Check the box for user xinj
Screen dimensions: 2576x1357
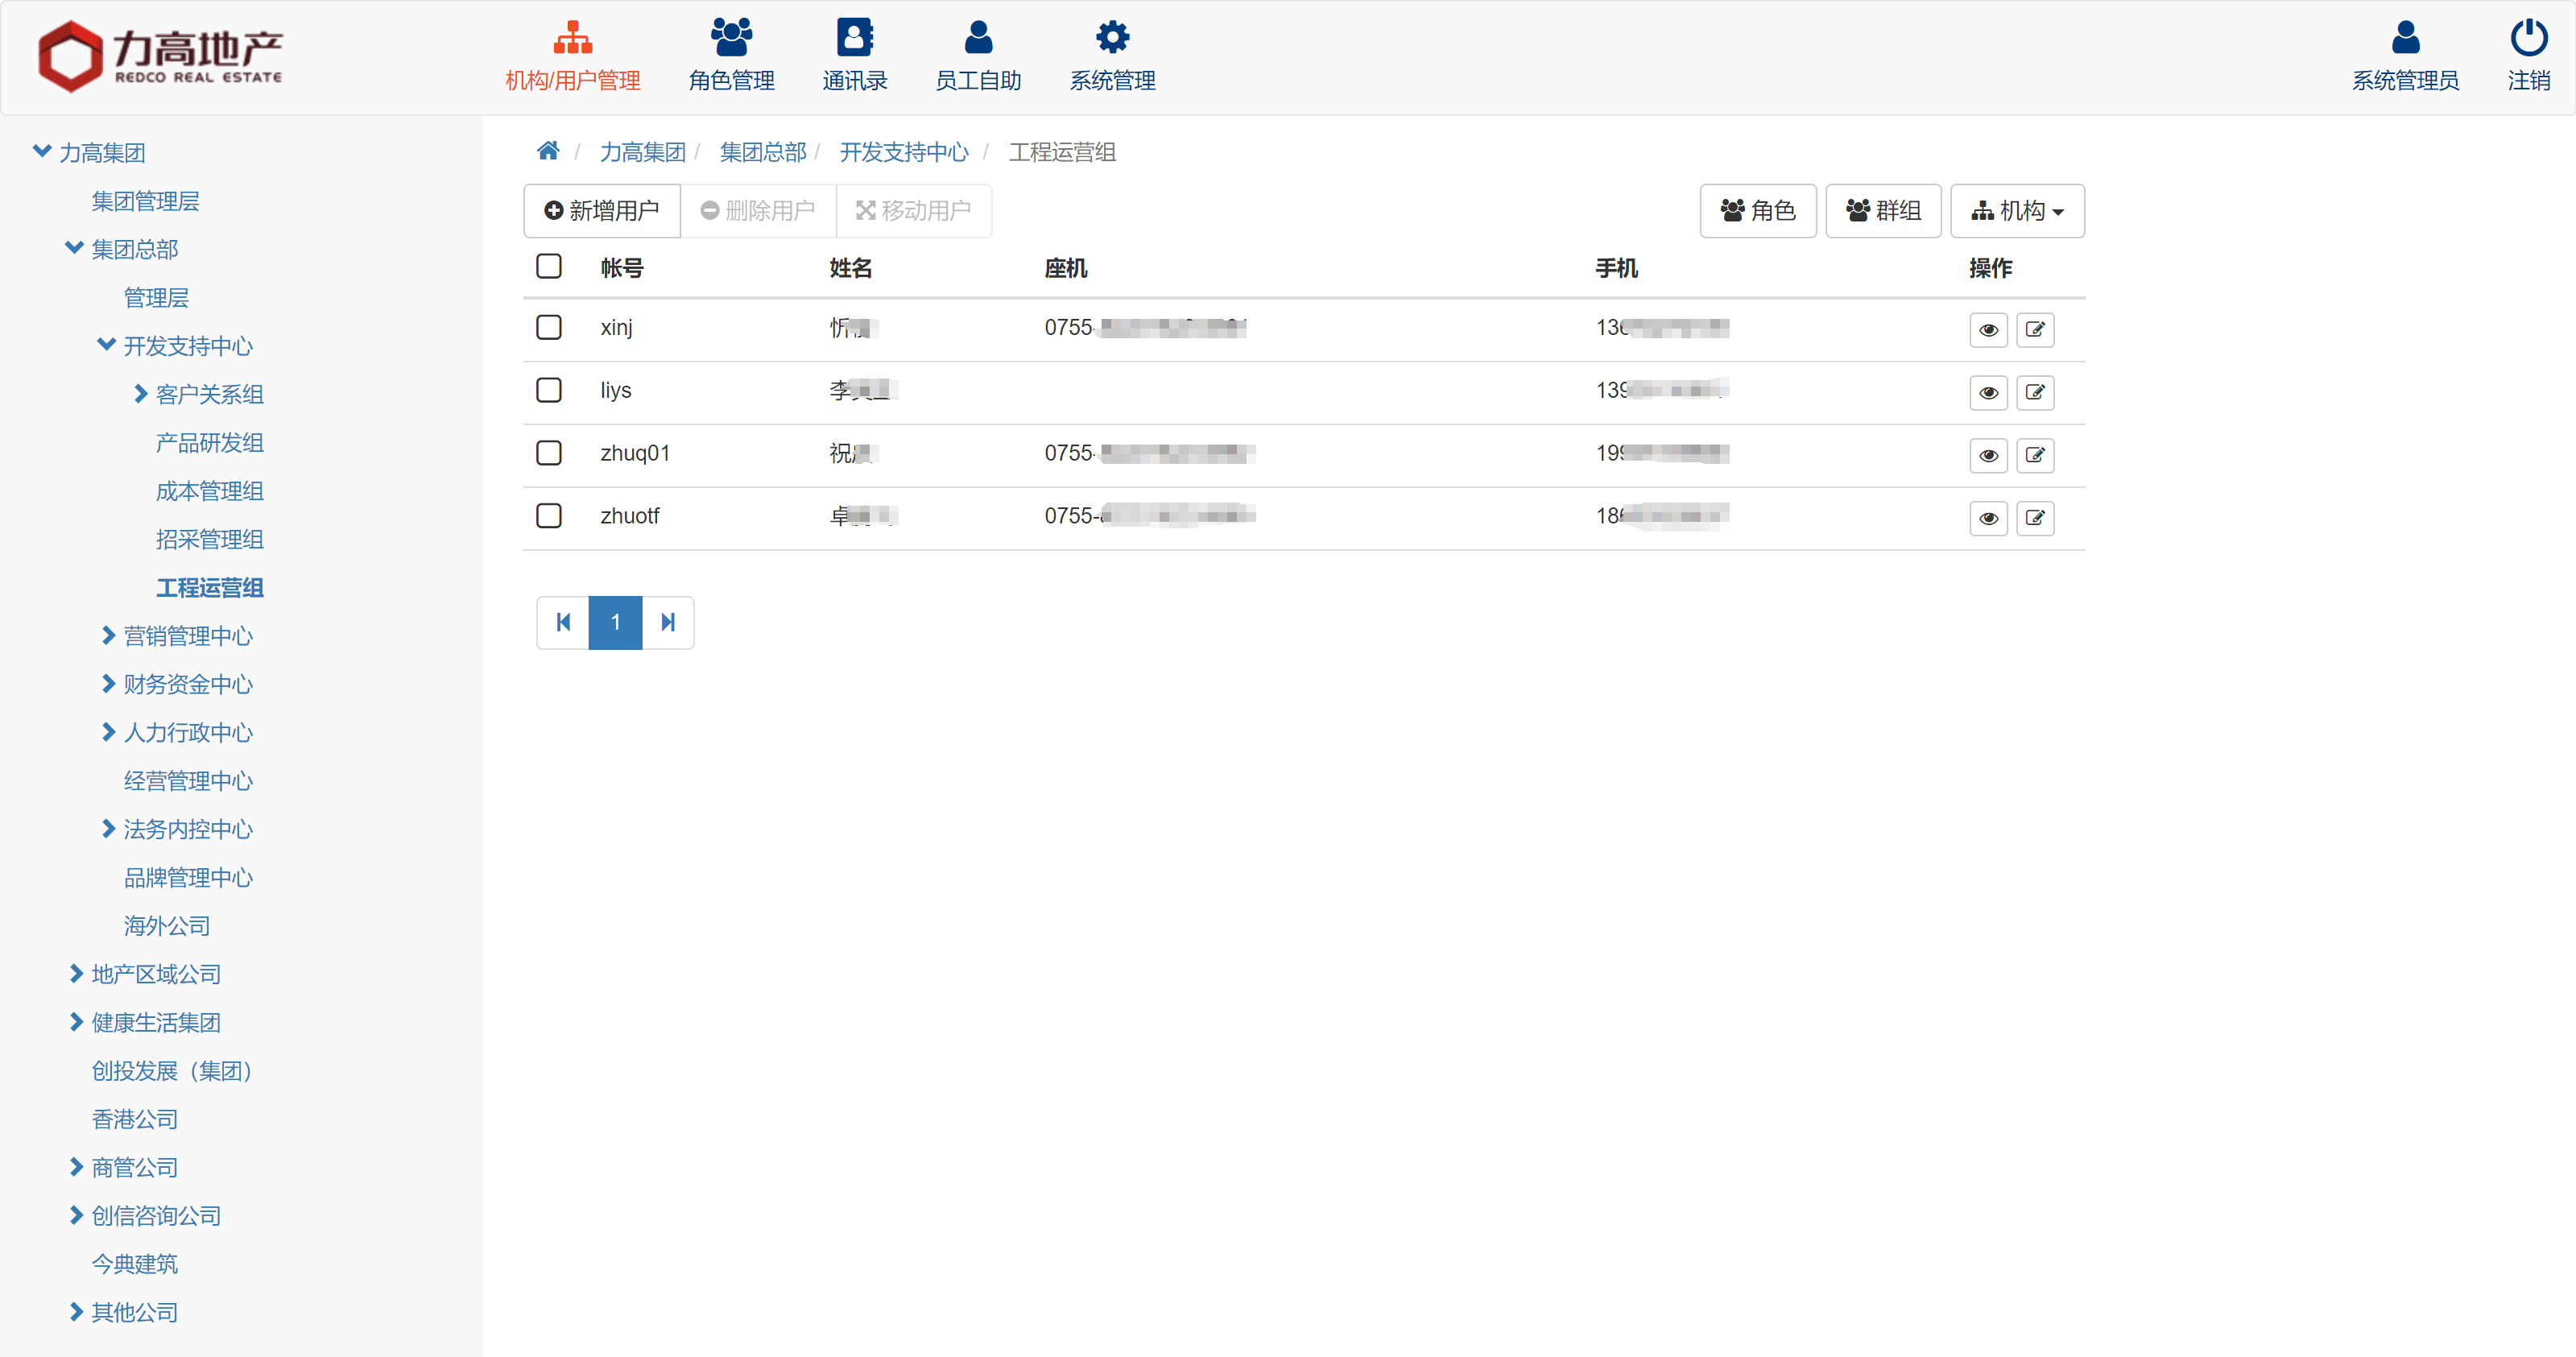click(x=549, y=327)
